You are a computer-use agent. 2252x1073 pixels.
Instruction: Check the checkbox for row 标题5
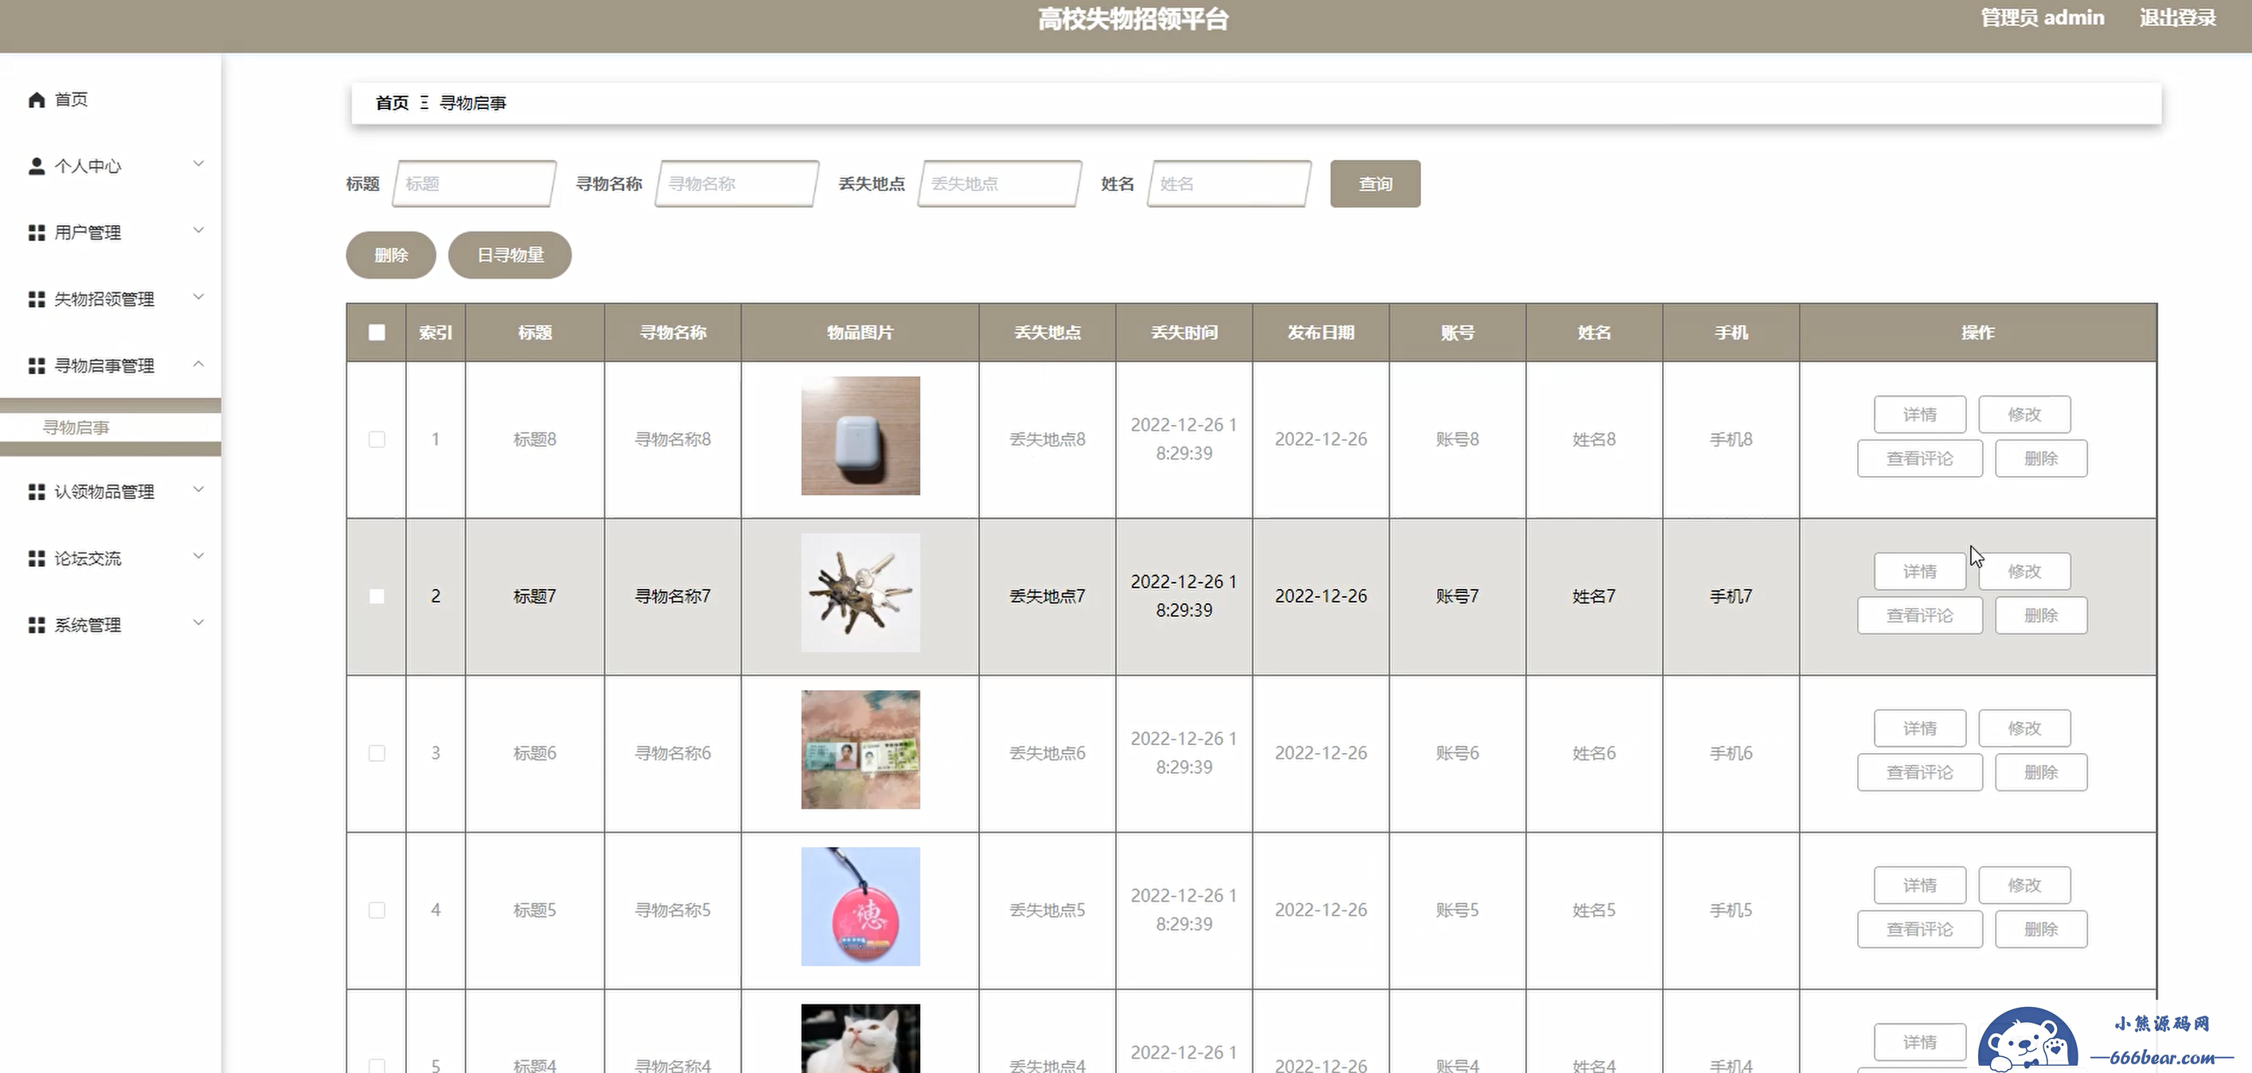tap(377, 911)
